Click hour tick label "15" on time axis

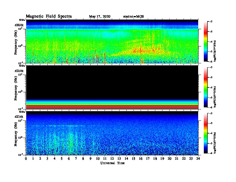133,159
